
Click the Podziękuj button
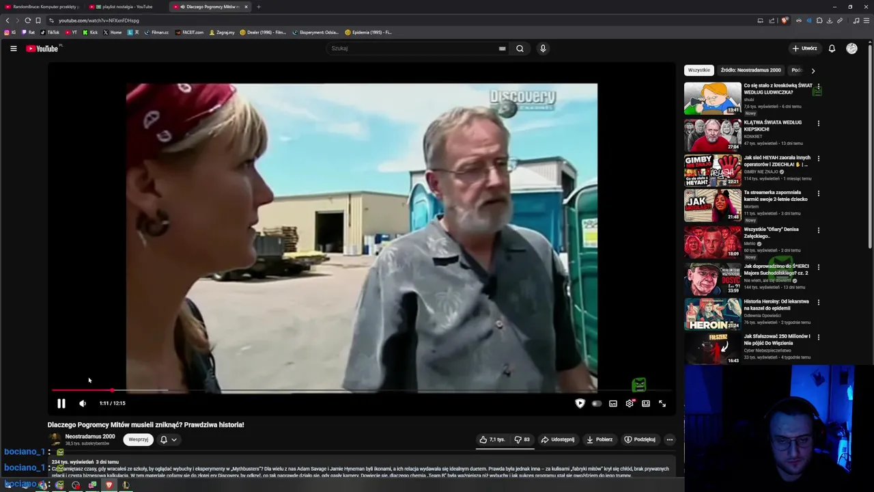click(640, 439)
